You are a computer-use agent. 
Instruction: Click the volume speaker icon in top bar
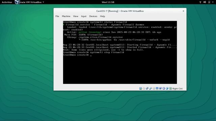pos(205,2)
